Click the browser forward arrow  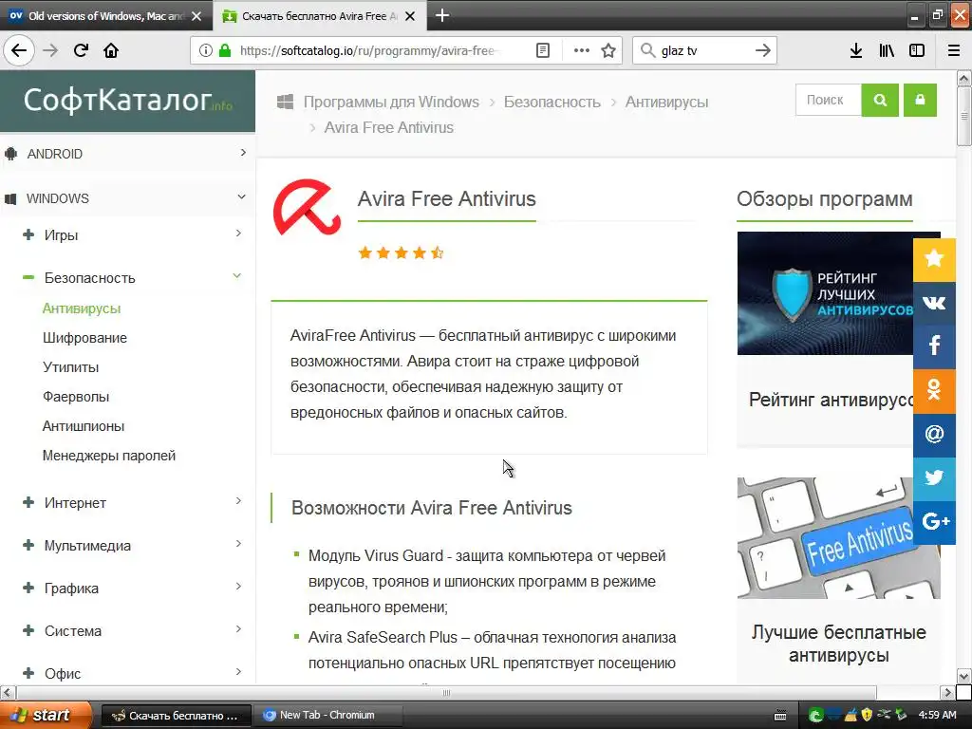click(50, 50)
